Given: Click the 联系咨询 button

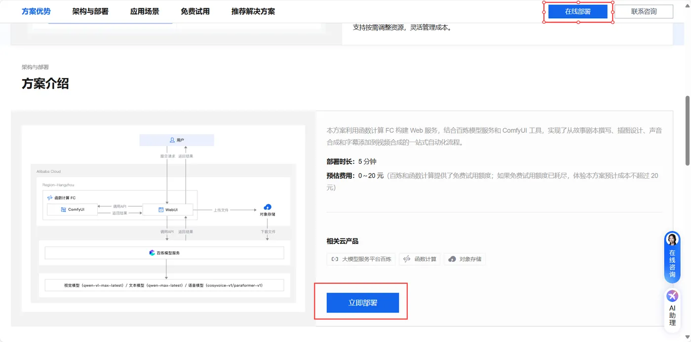Looking at the screenshot, I should point(644,11).
